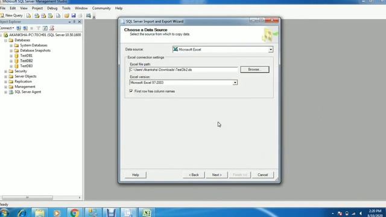Expand the TestDB1 database node
The height and width of the screenshot is (217, 386).
coord(11,56)
